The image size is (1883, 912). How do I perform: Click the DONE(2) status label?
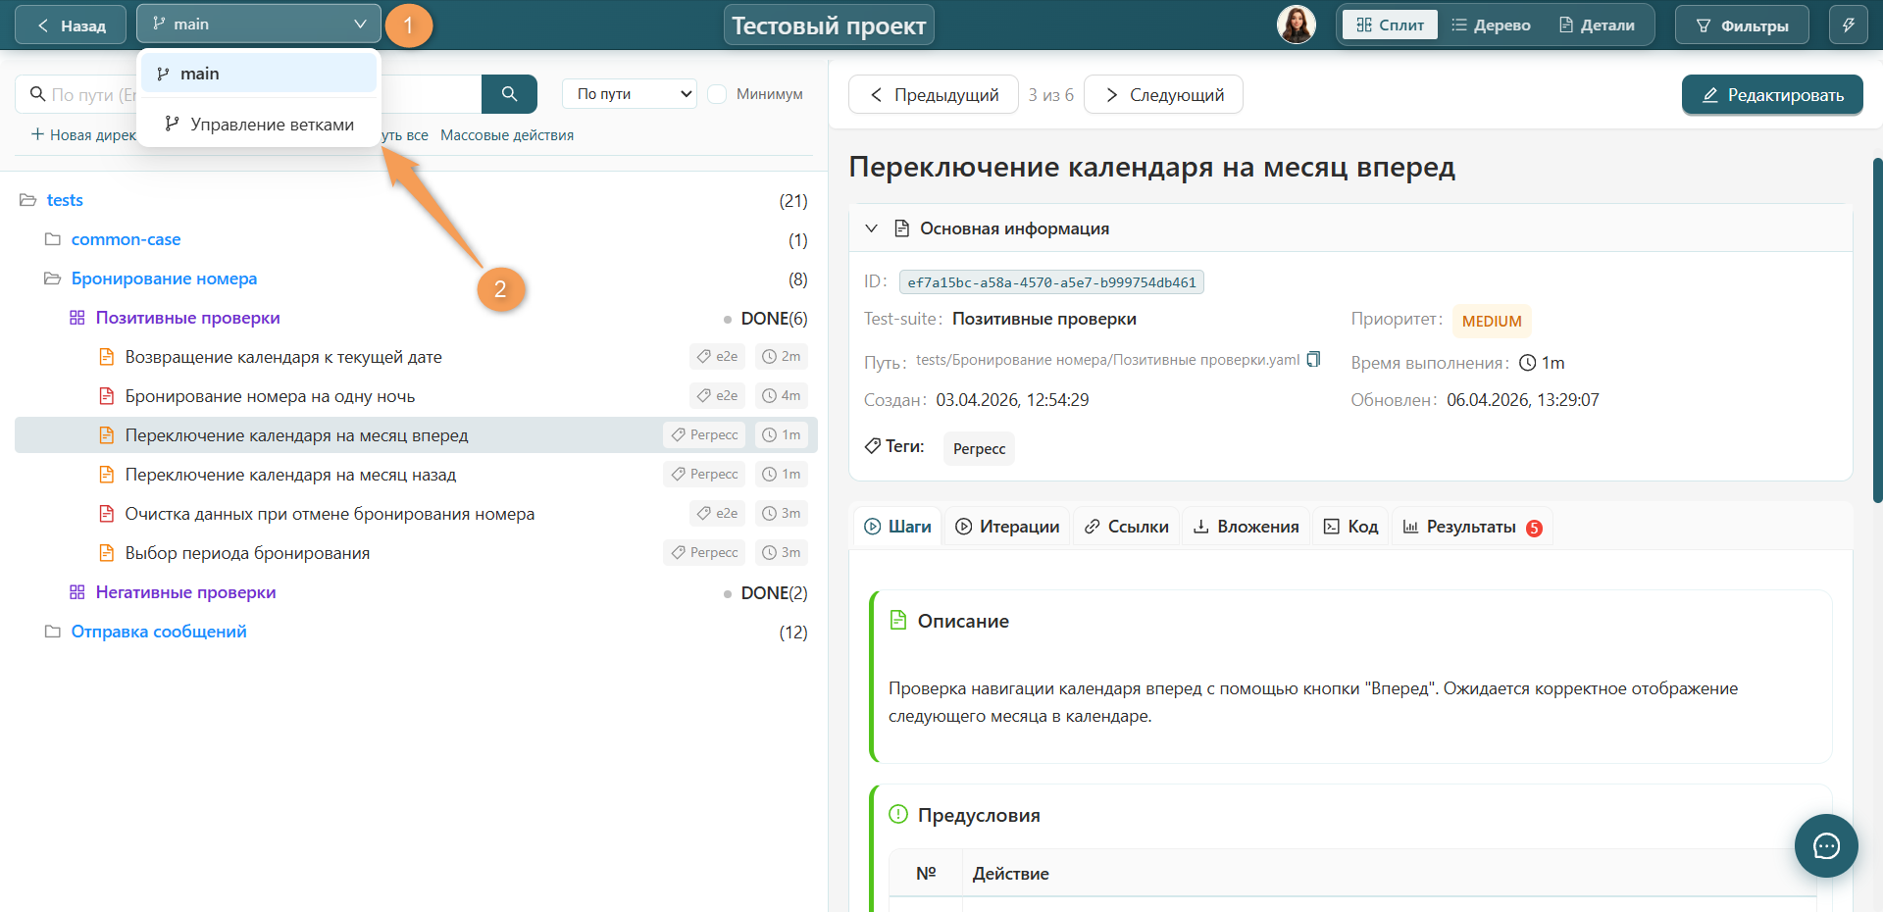tap(774, 593)
